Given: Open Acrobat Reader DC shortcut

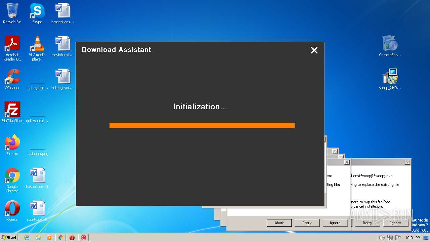Looking at the screenshot, I should point(12,48).
